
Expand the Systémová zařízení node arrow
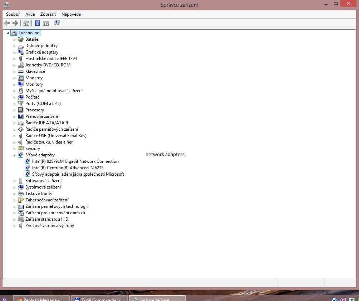point(14,187)
